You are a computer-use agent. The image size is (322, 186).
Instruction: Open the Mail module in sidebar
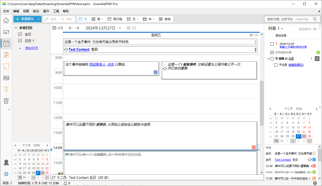pyautogui.click(x=6, y=32)
